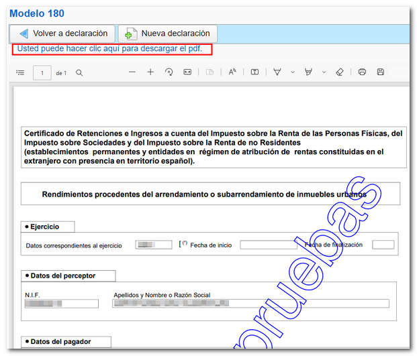Rotate the PDF page
The image size is (417, 356).
pos(169,72)
